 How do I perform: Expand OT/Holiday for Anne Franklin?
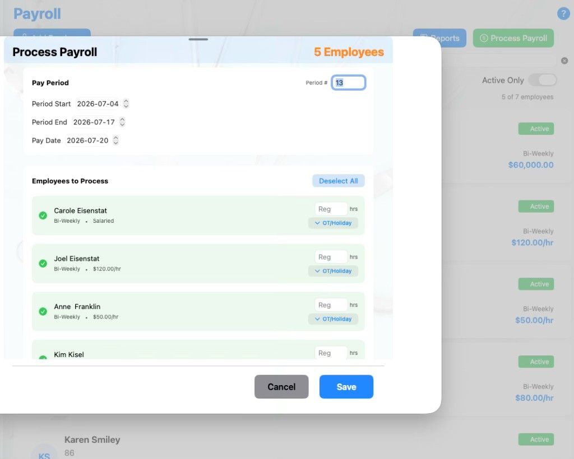pyautogui.click(x=333, y=319)
